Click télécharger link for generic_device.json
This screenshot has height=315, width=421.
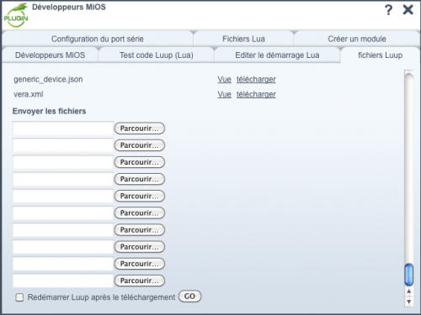[256, 80]
